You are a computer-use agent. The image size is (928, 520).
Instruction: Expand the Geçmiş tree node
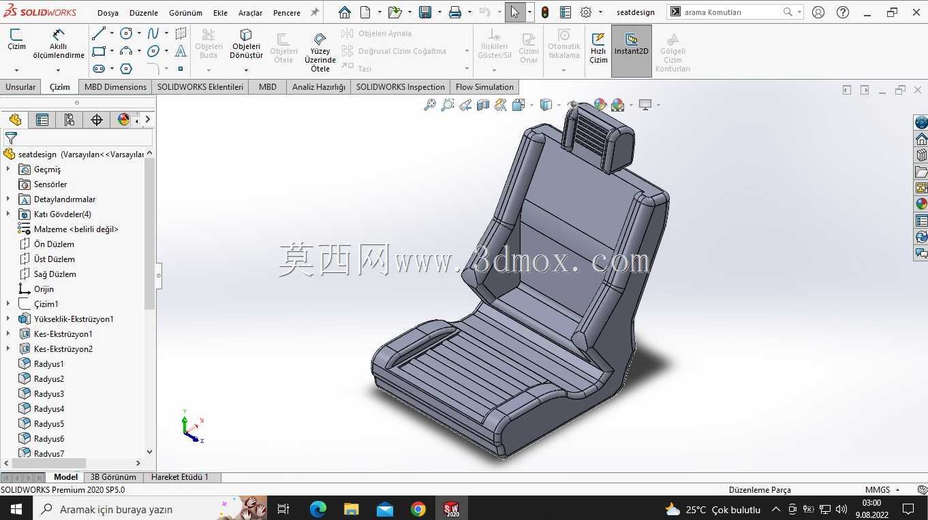(x=8, y=169)
